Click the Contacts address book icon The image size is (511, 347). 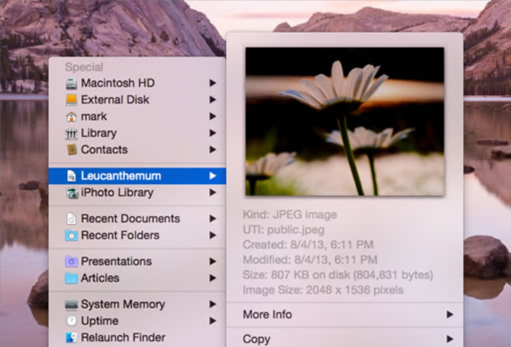(71, 150)
